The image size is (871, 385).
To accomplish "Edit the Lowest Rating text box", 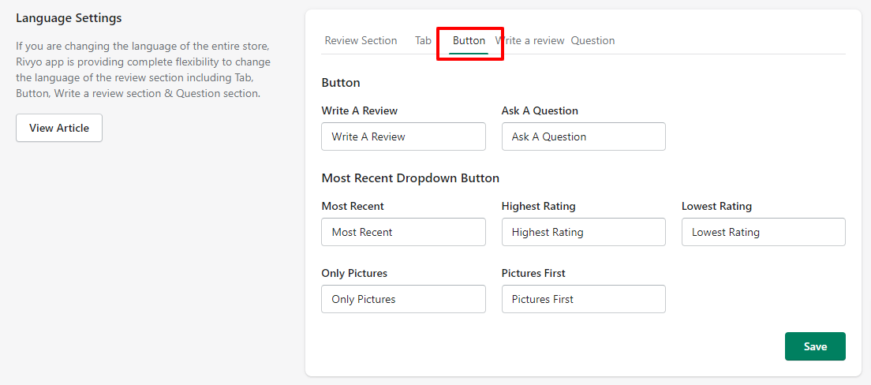I will click(763, 232).
